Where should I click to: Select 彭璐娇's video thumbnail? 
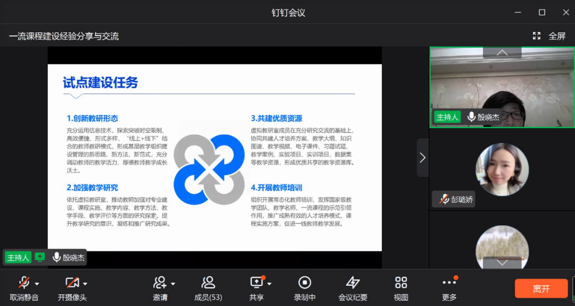(502, 169)
